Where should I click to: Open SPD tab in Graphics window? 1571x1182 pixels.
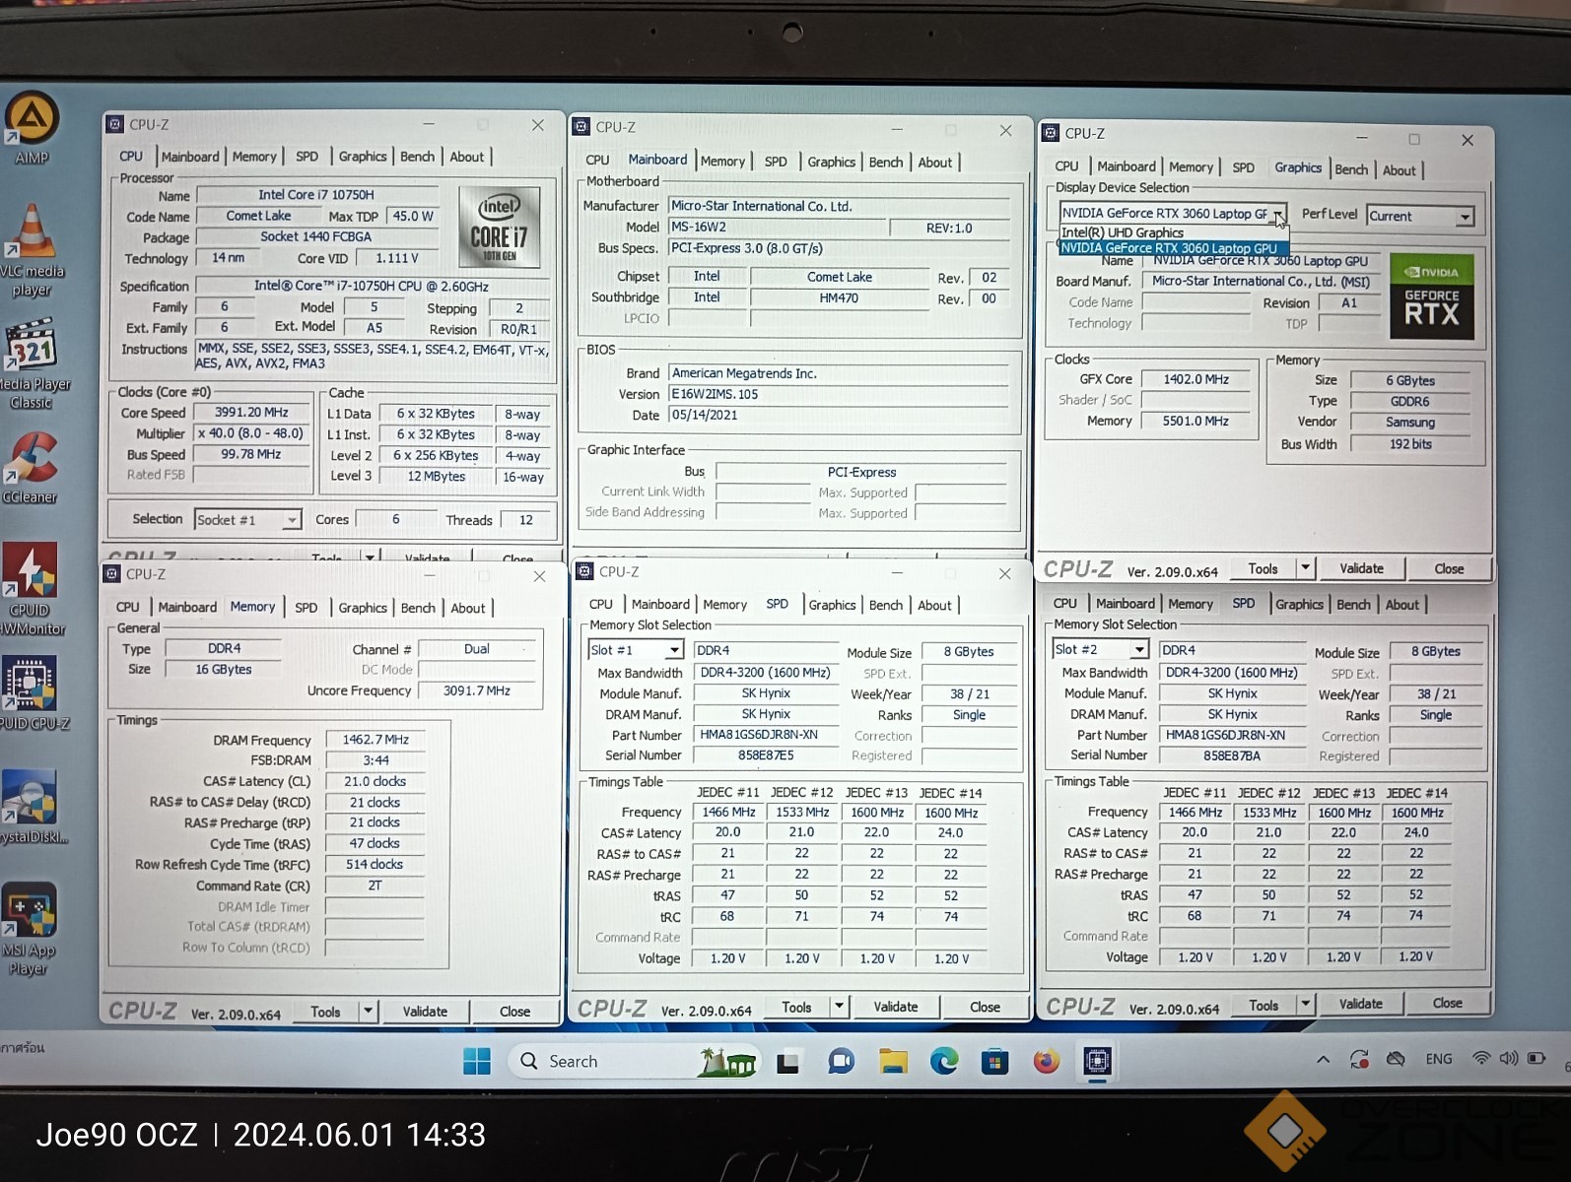(x=1243, y=167)
